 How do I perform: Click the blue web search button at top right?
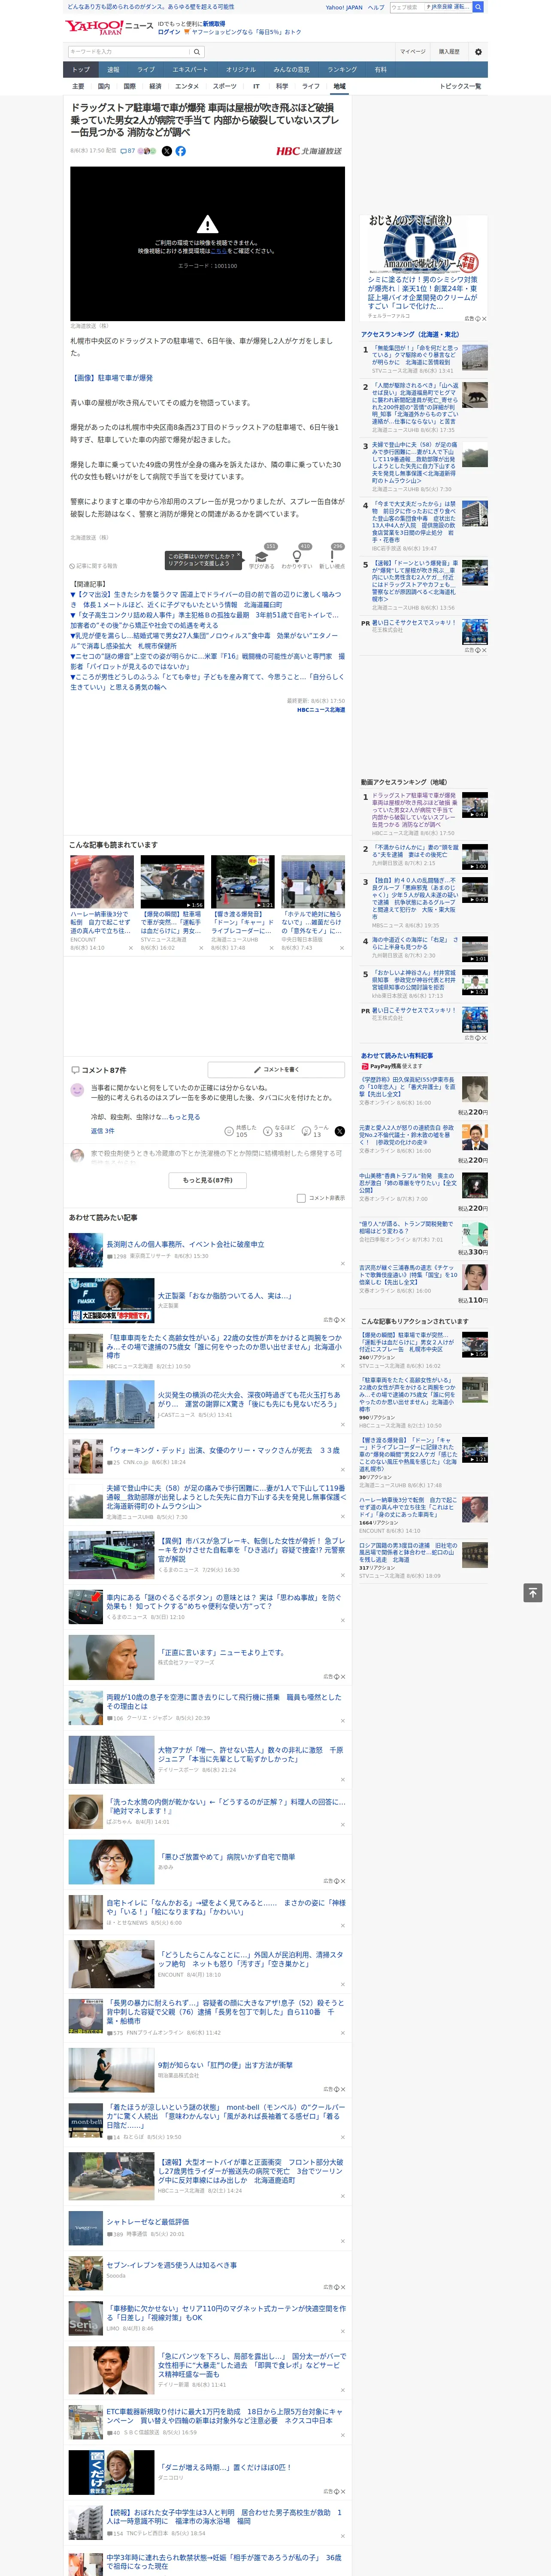coord(478,7)
